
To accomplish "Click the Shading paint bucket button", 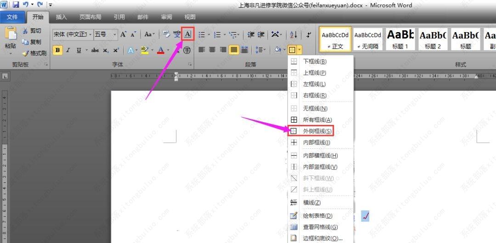I will pyautogui.click(x=277, y=50).
